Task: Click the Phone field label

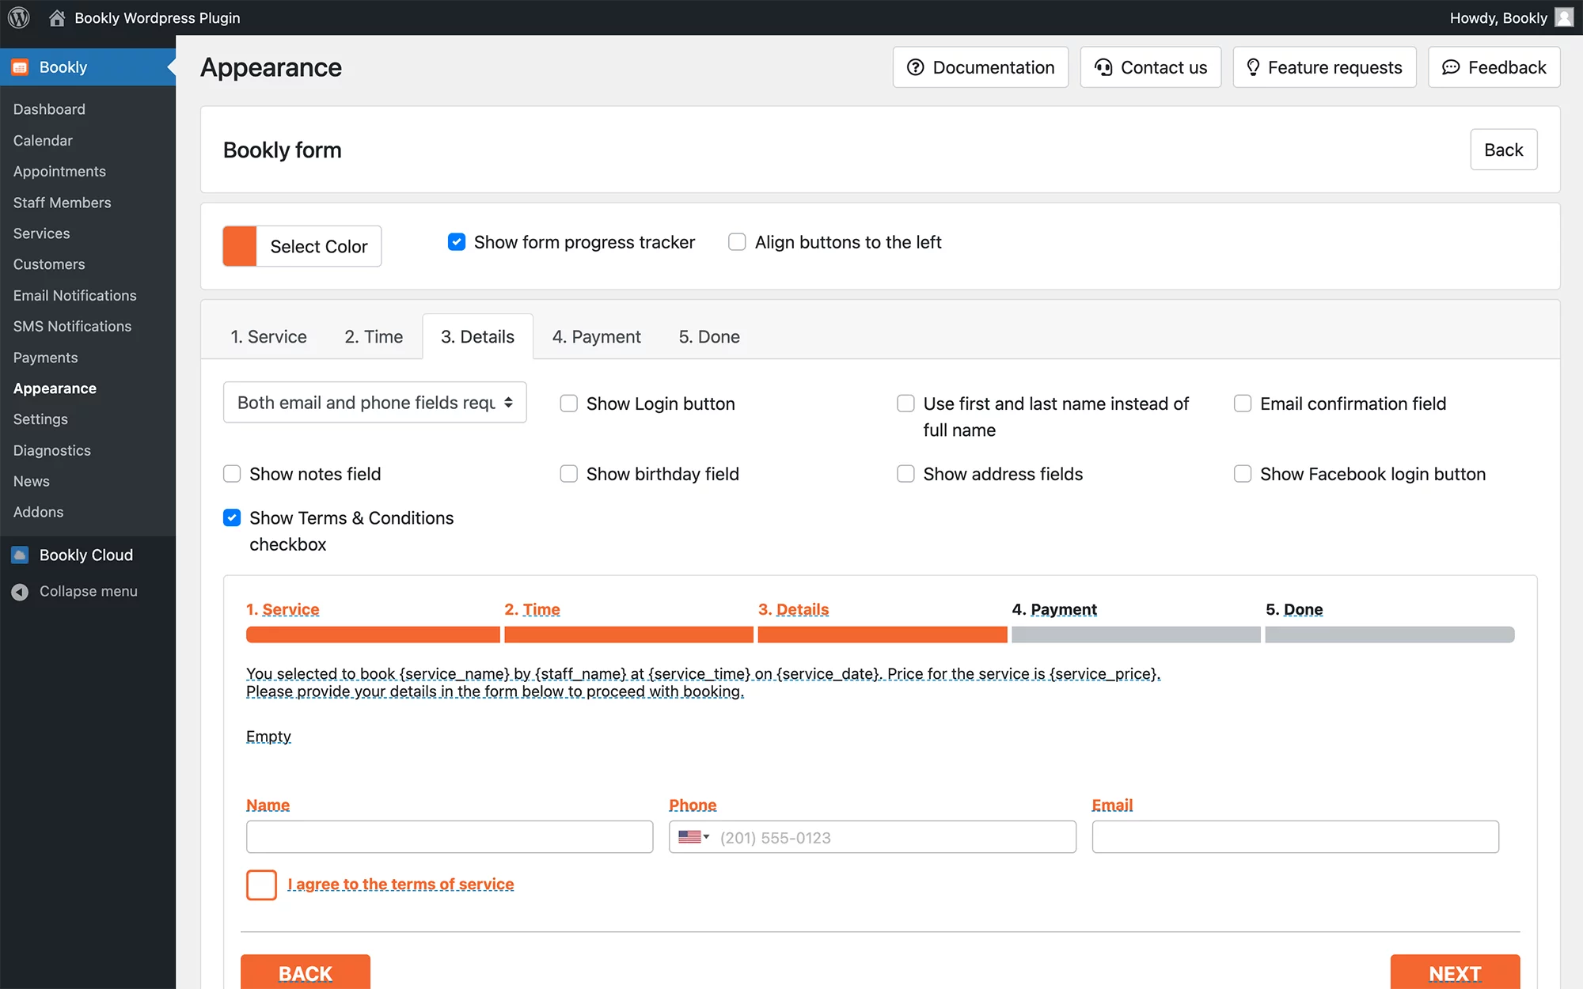Action: click(693, 805)
